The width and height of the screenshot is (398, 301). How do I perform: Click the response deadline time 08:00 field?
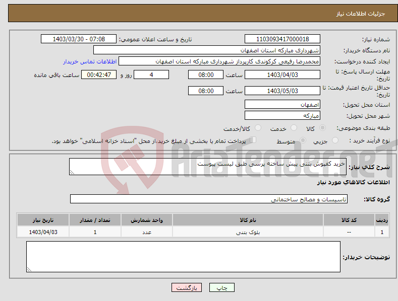pyautogui.click(x=206, y=74)
